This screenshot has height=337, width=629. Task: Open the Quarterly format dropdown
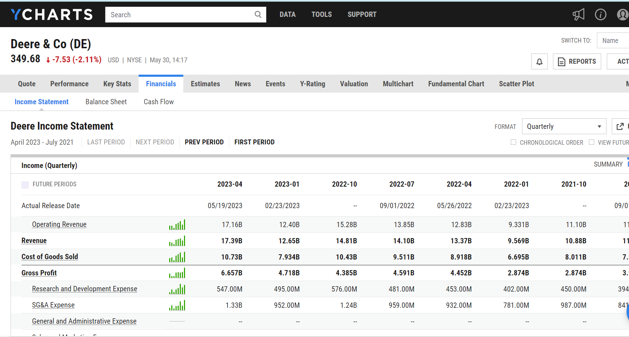tap(564, 126)
